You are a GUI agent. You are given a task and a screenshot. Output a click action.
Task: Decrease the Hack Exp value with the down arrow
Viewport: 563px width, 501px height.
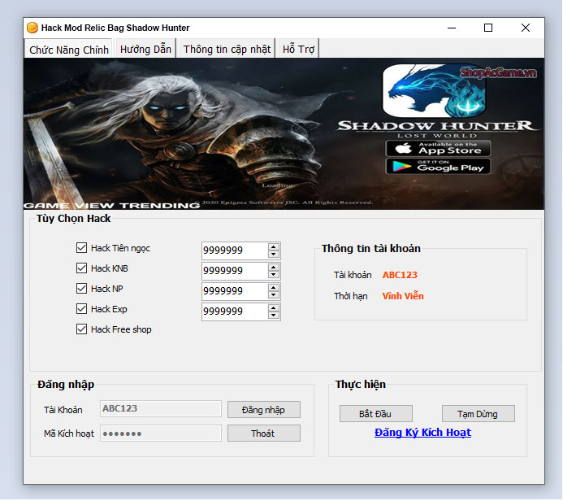pyautogui.click(x=274, y=316)
